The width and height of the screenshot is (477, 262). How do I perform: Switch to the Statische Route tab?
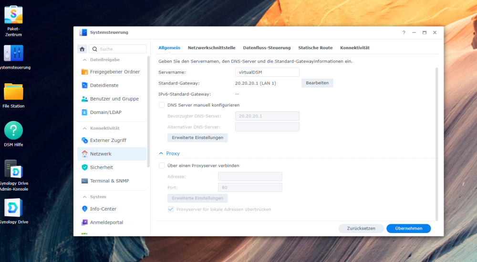point(315,48)
